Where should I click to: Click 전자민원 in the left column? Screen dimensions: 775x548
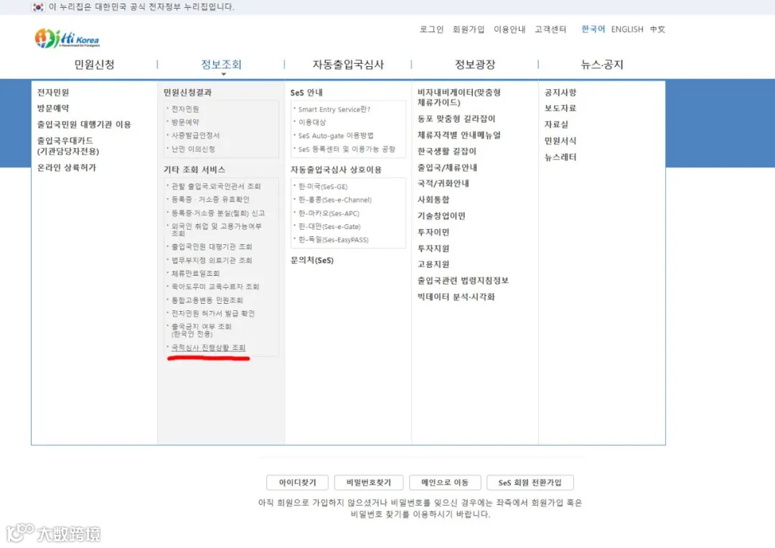[53, 92]
